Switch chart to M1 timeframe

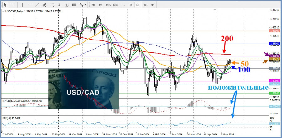click(93, 5)
